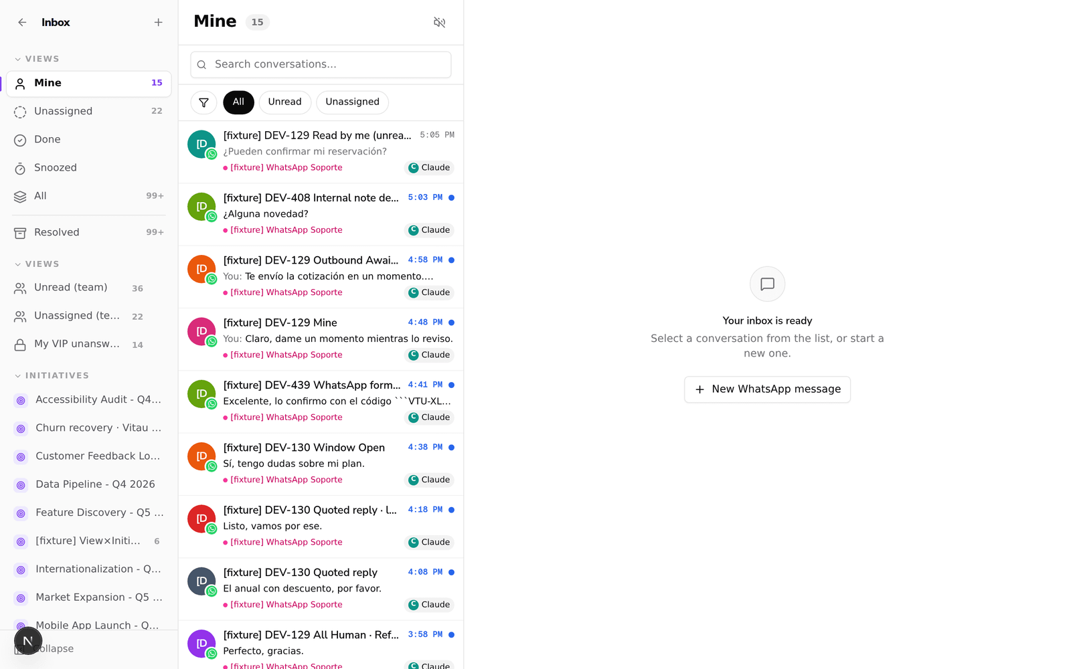Open the Mine view in sidebar
The width and height of the screenshot is (1071, 669).
(89, 84)
